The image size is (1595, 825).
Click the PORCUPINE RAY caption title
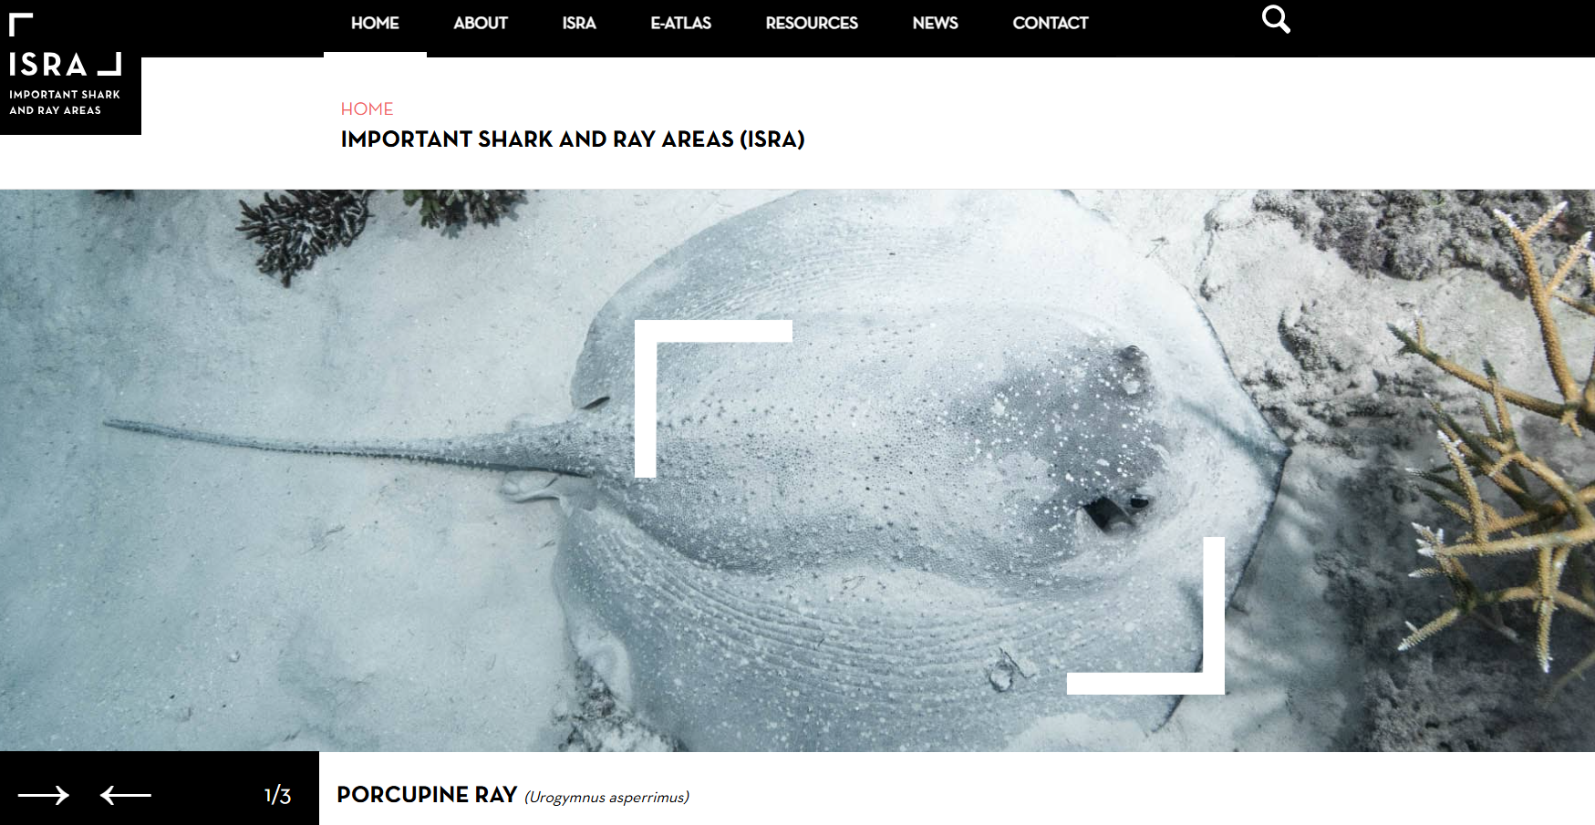[x=427, y=795]
